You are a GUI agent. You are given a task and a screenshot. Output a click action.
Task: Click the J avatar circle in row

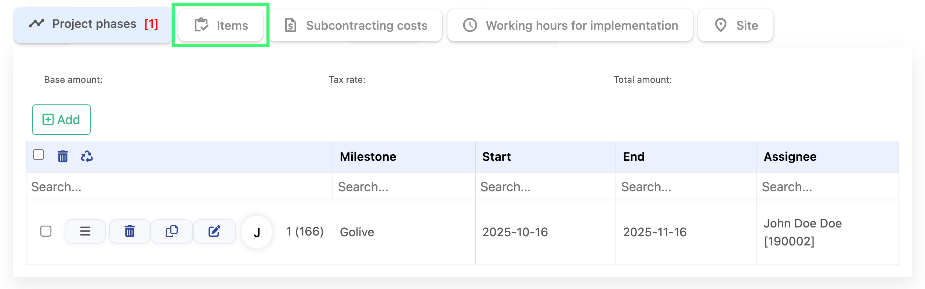click(257, 232)
